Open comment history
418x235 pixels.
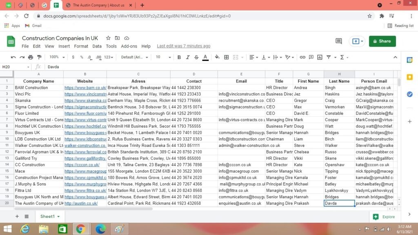338,41
